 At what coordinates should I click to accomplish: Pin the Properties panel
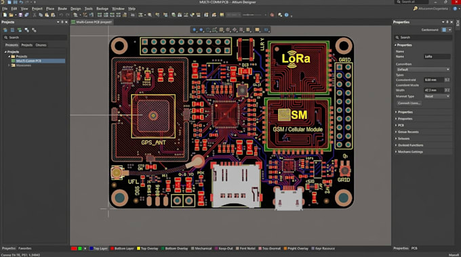(447, 22)
